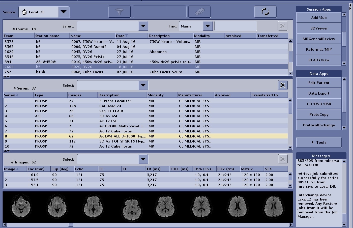This screenshot has height=228, width=353.
Task: Expand the Series Select dropdown
Action: point(143,85)
